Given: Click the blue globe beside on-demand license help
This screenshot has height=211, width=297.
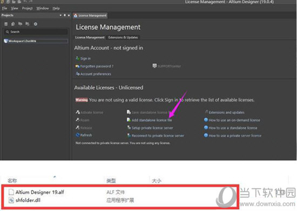Looking at the screenshot, I should coord(206,120).
